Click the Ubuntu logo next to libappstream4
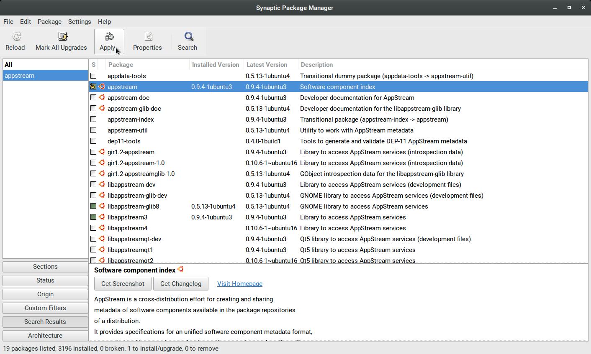The image size is (591, 354). click(x=102, y=228)
